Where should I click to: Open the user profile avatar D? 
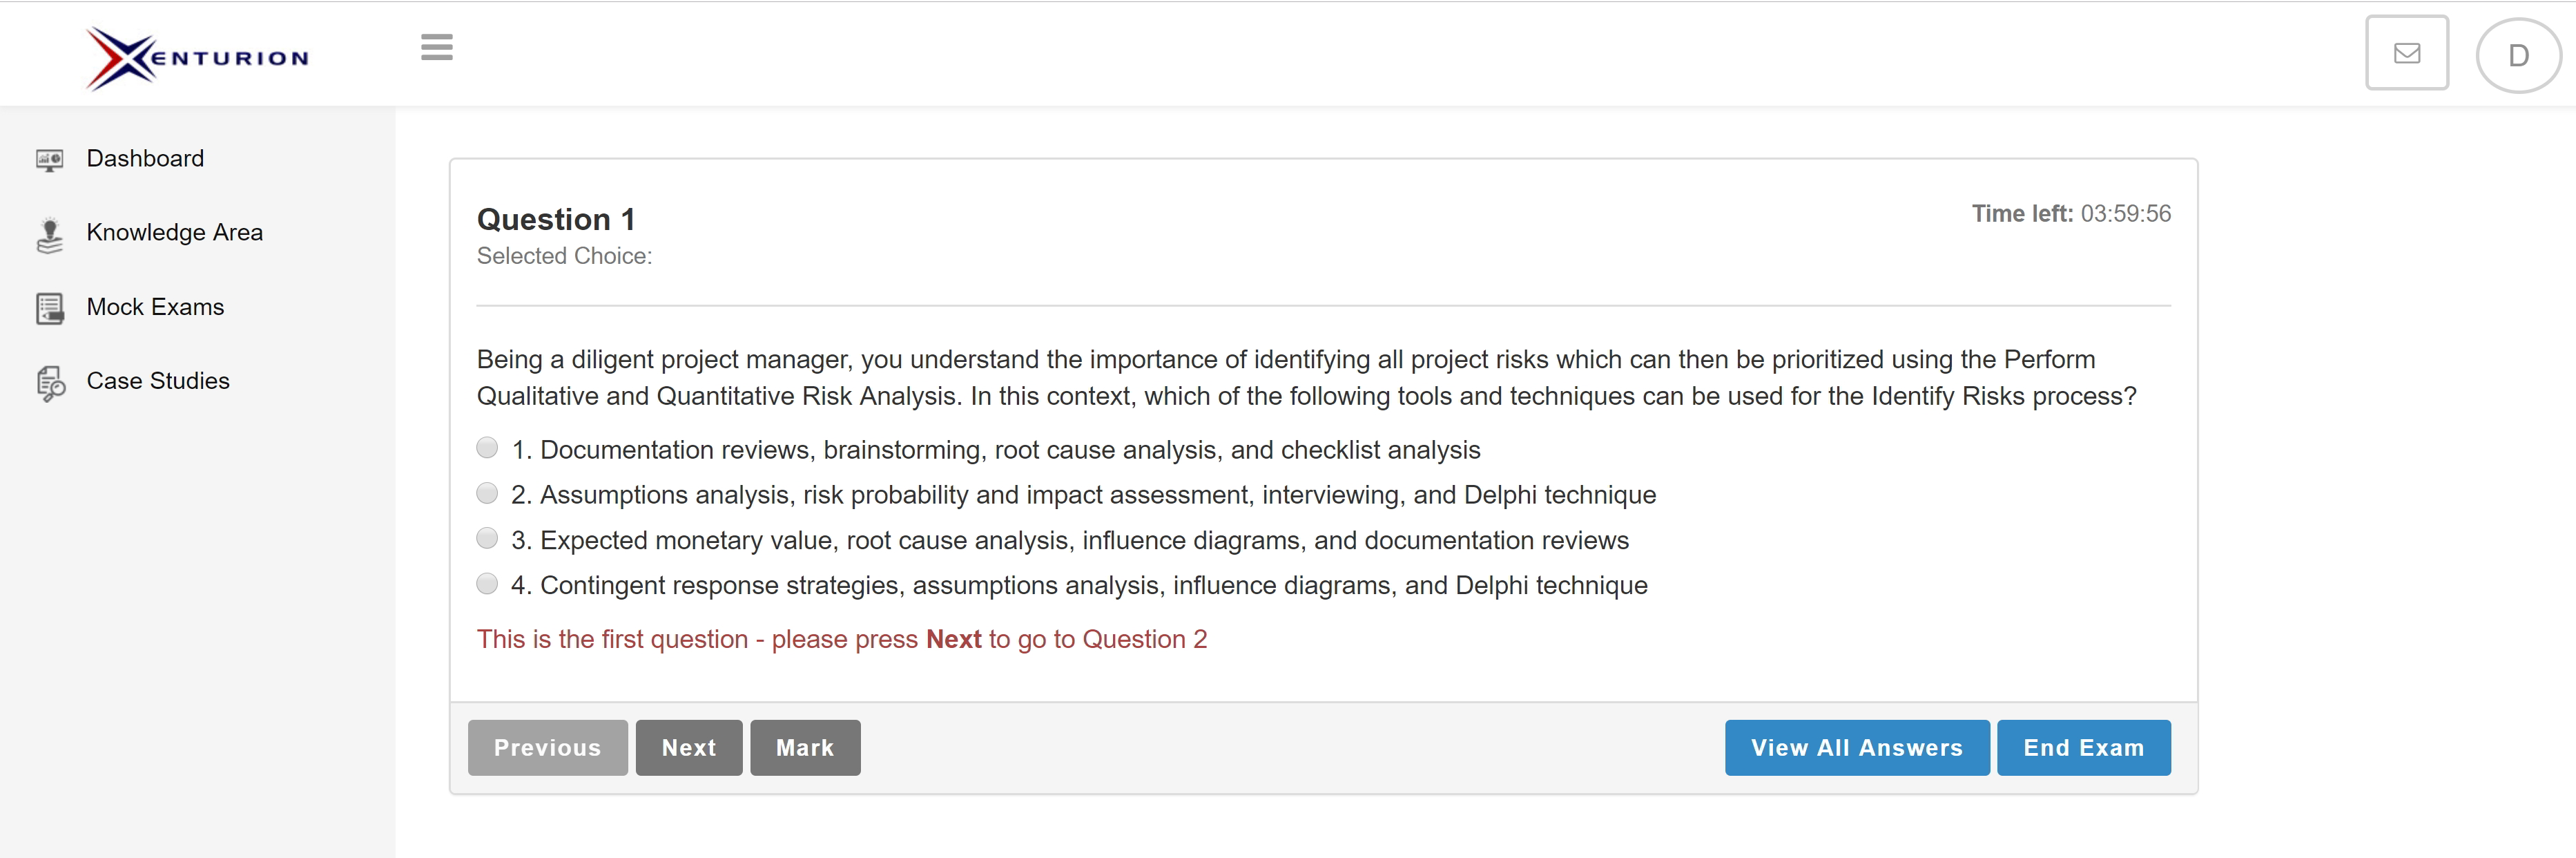click(x=2517, y=55)
